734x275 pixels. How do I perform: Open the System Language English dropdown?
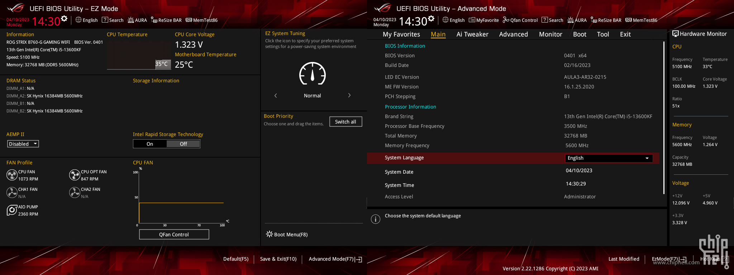[609, 158]
